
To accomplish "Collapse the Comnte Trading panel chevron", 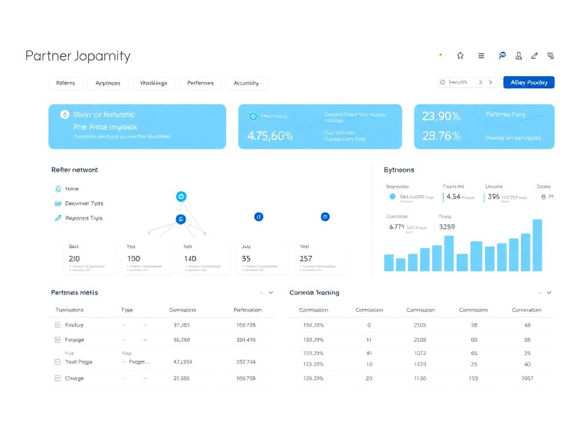I will tap(548, 292).
